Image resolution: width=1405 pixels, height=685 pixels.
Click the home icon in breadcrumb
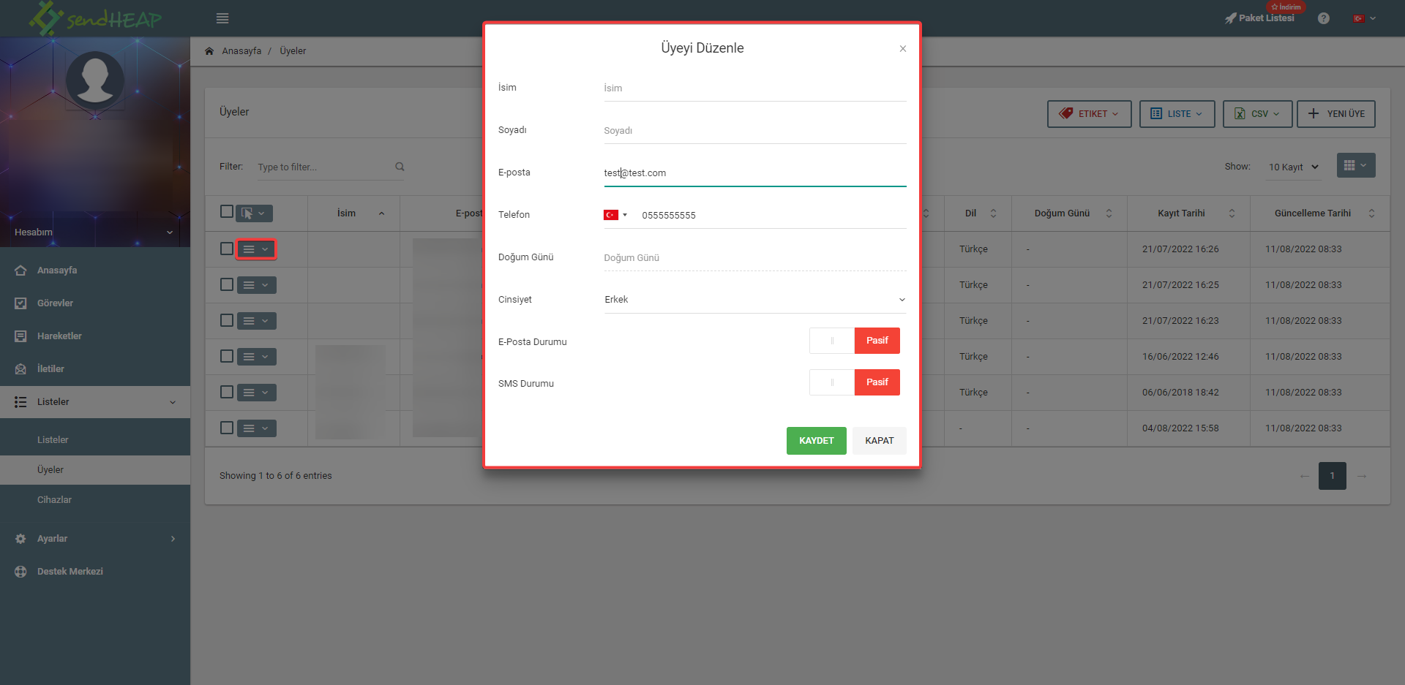[x=209, y=51]
